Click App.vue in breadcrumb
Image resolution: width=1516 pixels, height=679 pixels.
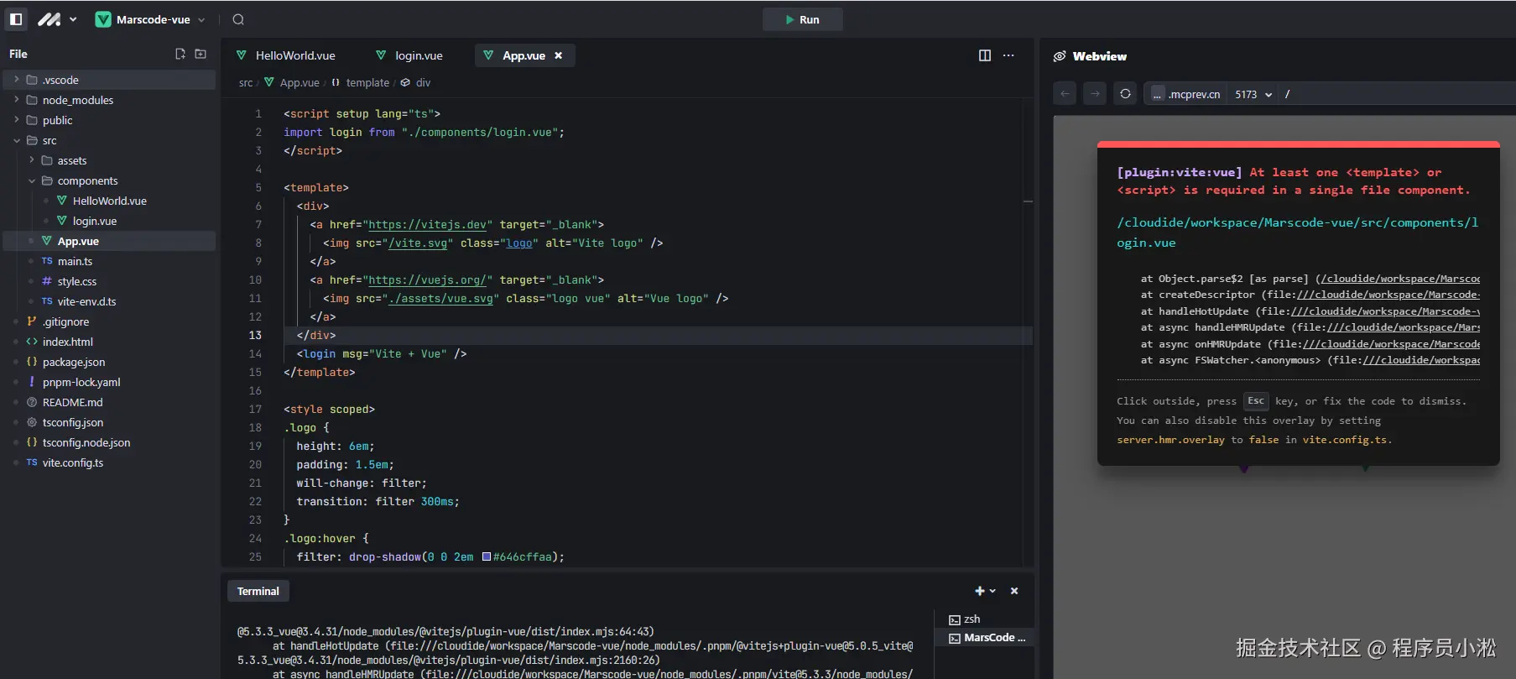click(292, 82)
